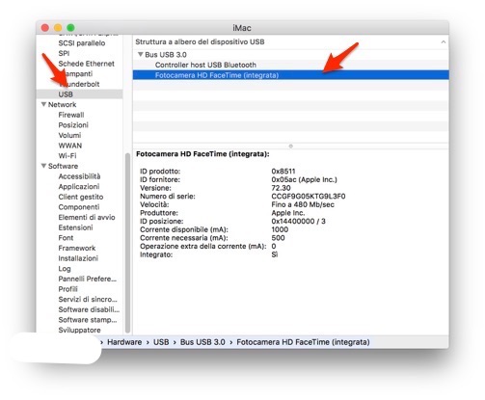485x400 pixels.
Task: Click USB in the path bar
Action: coord(161,342)
